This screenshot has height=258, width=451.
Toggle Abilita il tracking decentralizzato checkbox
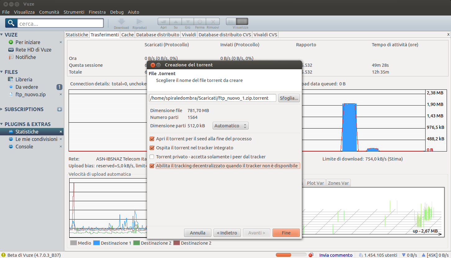click(152, 166)
